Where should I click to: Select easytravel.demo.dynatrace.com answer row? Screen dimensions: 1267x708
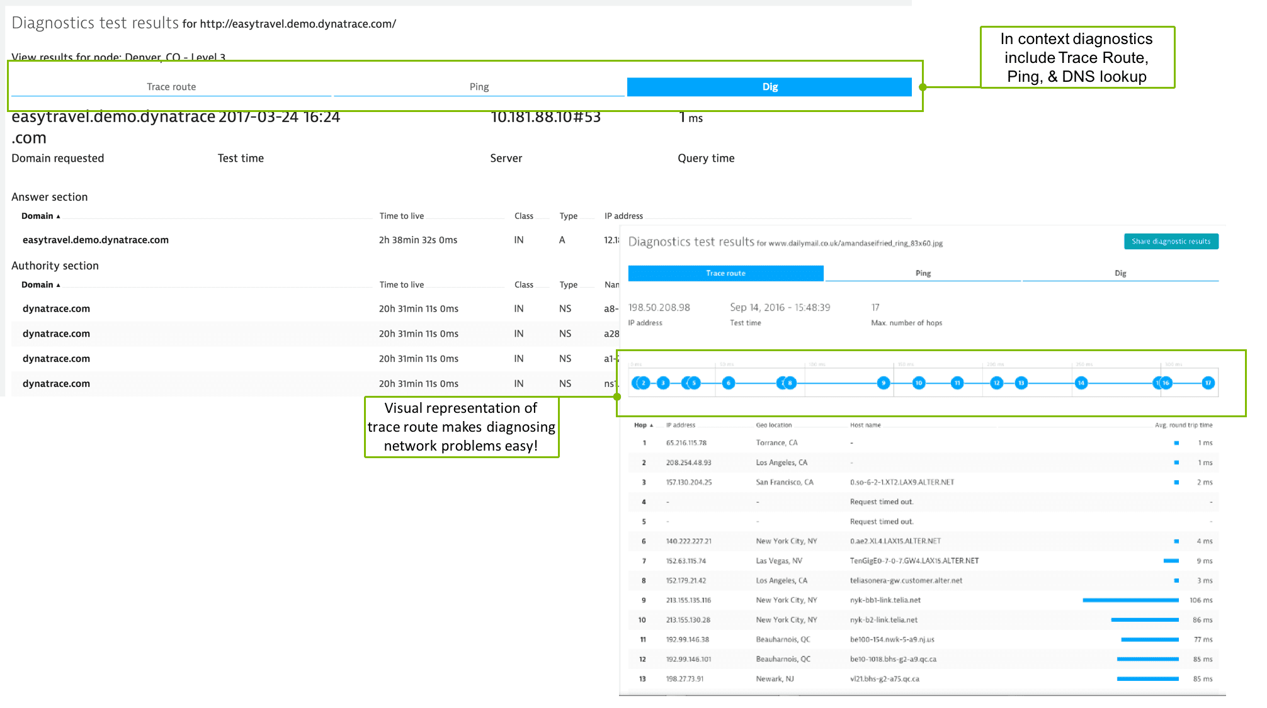point(315,240)
